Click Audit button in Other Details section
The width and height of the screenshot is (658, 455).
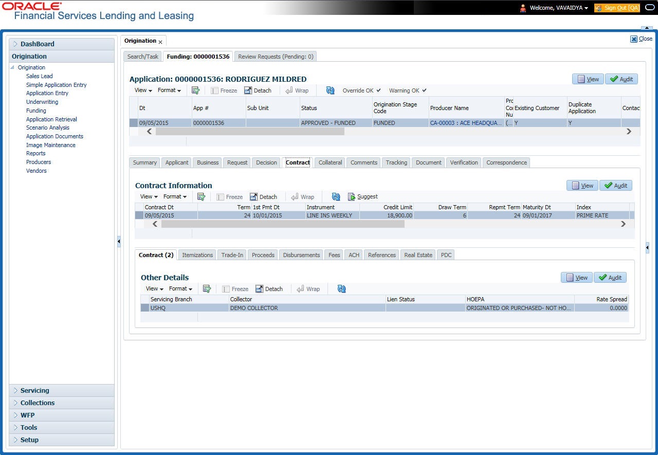click(x=610, y=278)
